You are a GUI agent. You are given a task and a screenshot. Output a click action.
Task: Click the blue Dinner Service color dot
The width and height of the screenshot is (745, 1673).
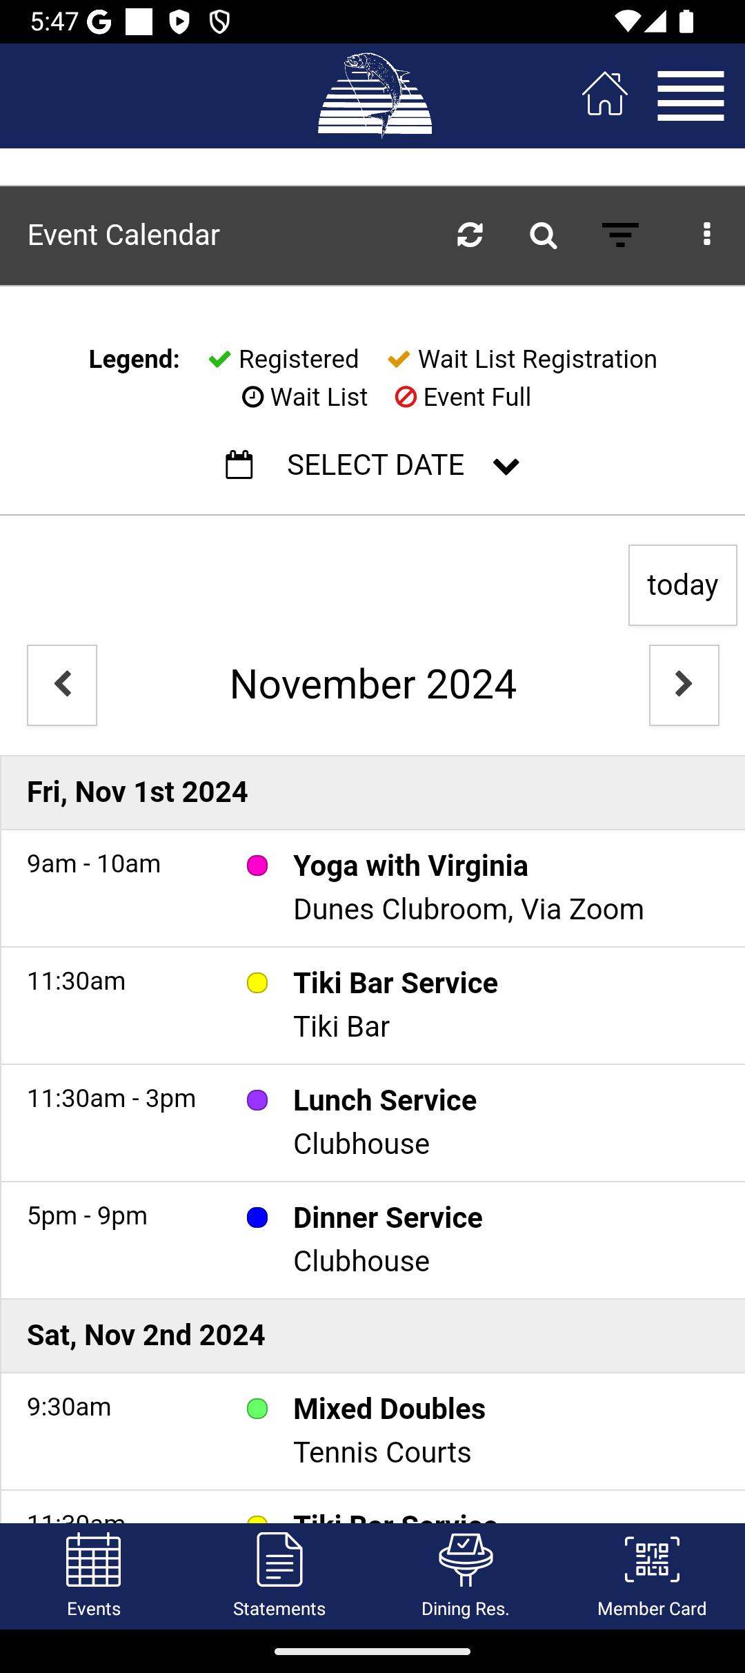257,1217
